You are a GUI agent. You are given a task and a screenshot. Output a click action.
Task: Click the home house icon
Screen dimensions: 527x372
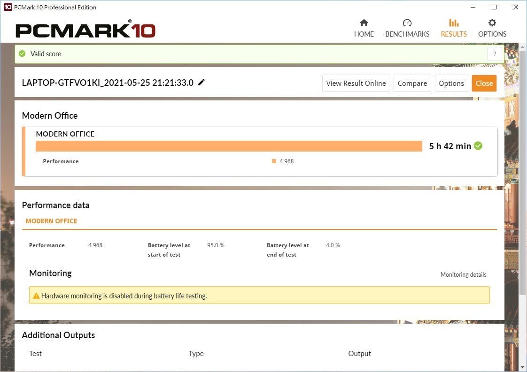point(364,23)
